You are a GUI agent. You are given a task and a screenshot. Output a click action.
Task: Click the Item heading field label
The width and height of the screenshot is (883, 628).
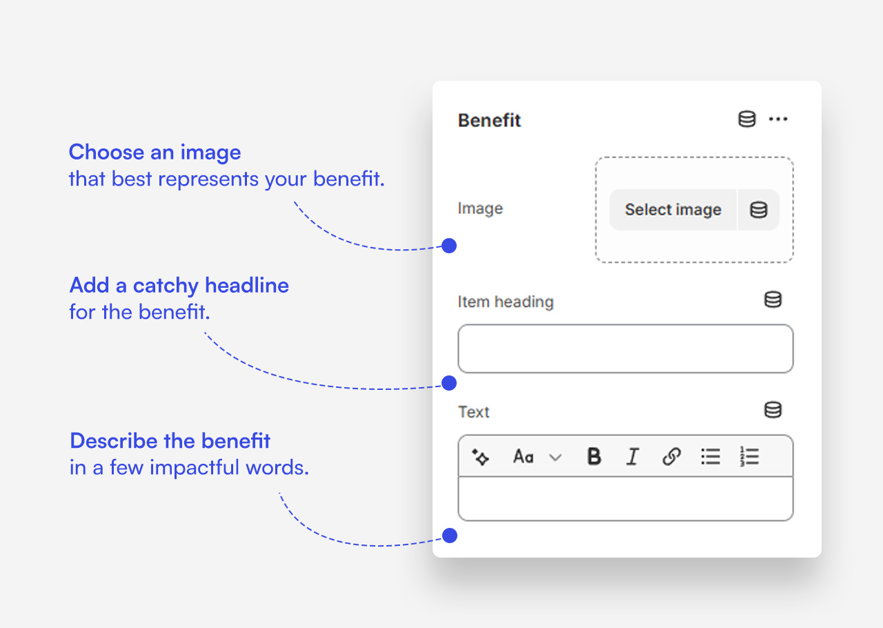506,302
